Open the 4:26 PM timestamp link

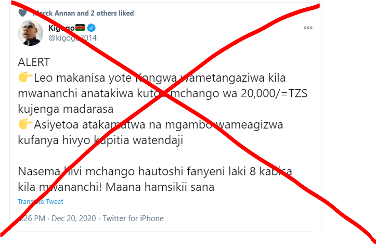[31, 219]
